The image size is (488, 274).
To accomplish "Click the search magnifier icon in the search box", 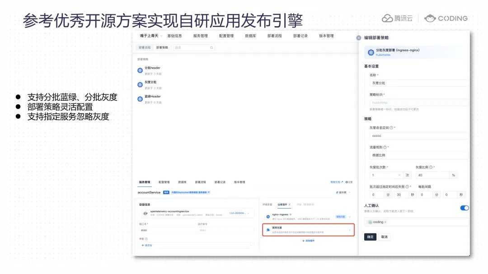I will click(x=211, y=47).
